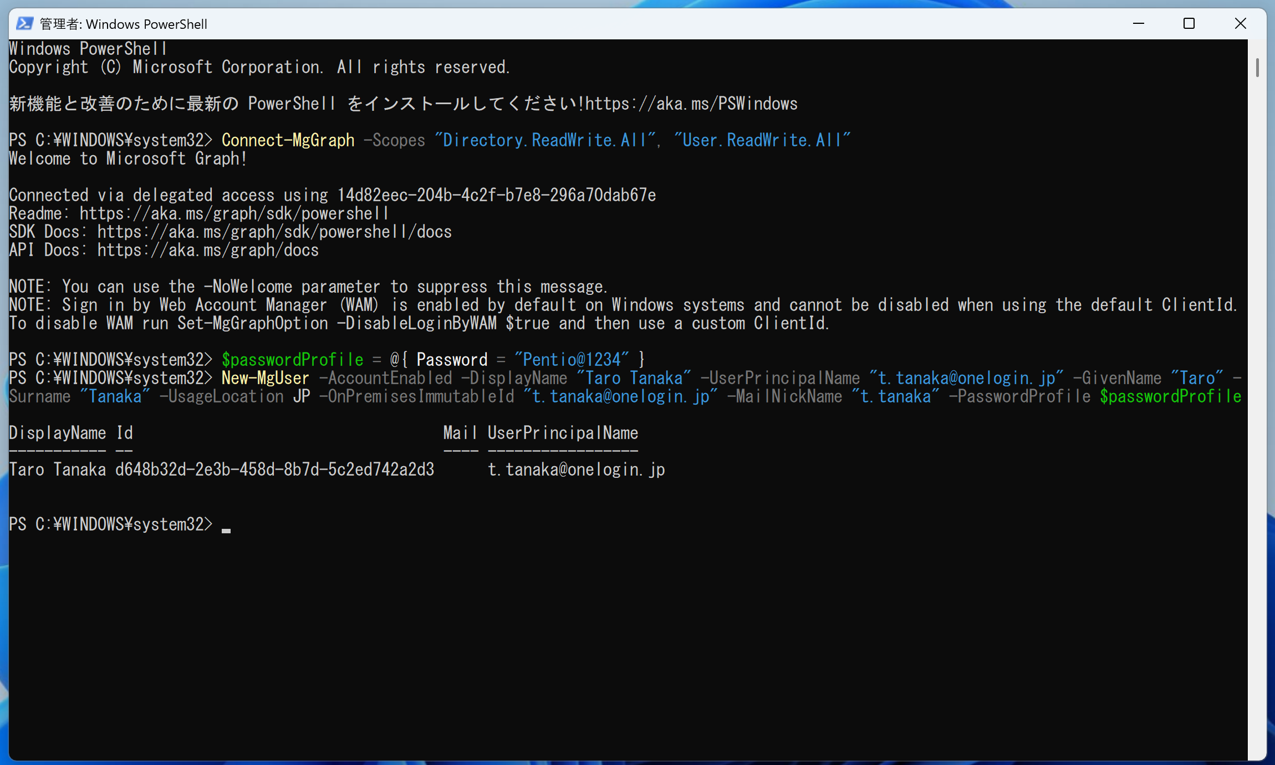Click the API Docs URL aka.ms/graph/docs
Image resolution: width=1275 pixels, height=765 pixels.
pyautogui.click(x=208, y=250)
